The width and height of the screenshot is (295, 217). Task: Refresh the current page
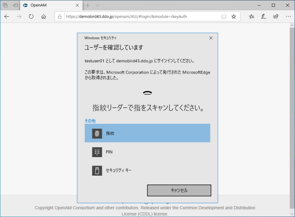click(x=31, y=17)
